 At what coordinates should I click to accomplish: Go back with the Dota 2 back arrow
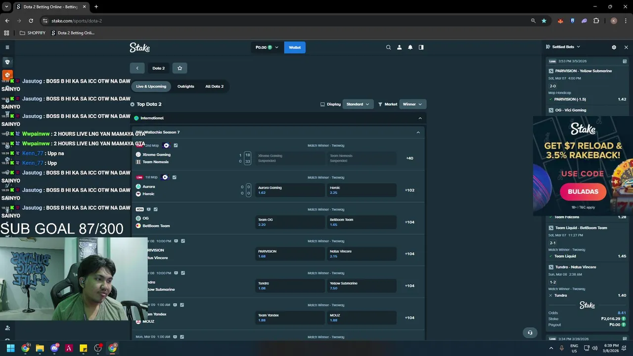137,68
